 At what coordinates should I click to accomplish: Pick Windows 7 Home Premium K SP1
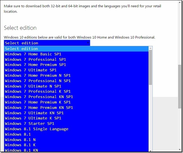click(x=76, y=102)
